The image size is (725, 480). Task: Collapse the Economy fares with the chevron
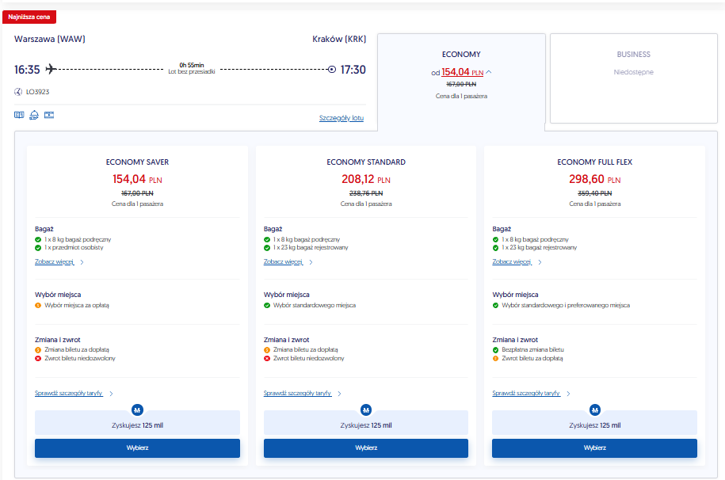point(489,72)
